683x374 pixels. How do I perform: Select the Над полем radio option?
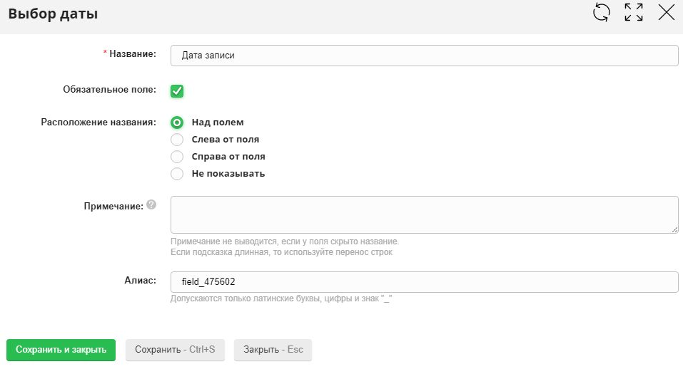click(x=177, y=123)
